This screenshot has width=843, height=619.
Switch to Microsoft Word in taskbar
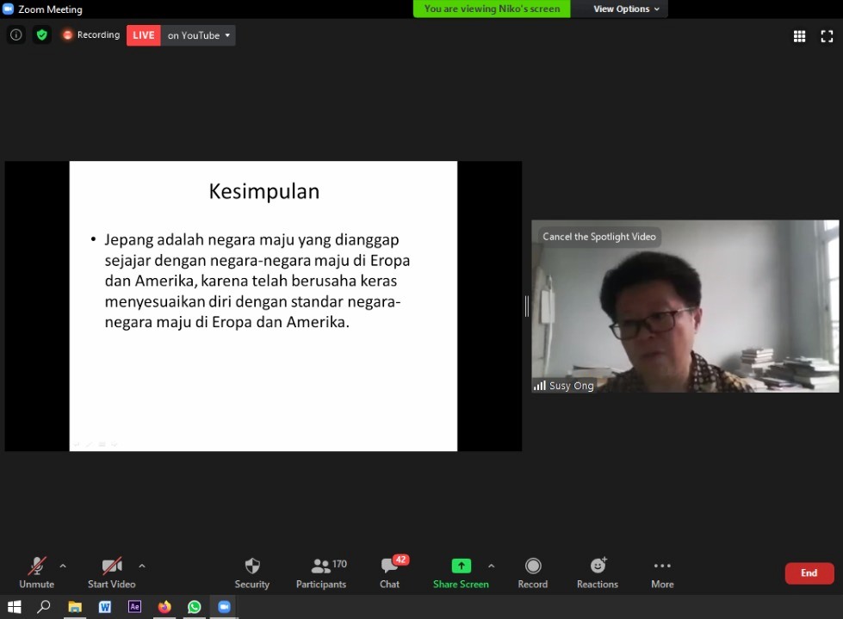coord(105,607)
